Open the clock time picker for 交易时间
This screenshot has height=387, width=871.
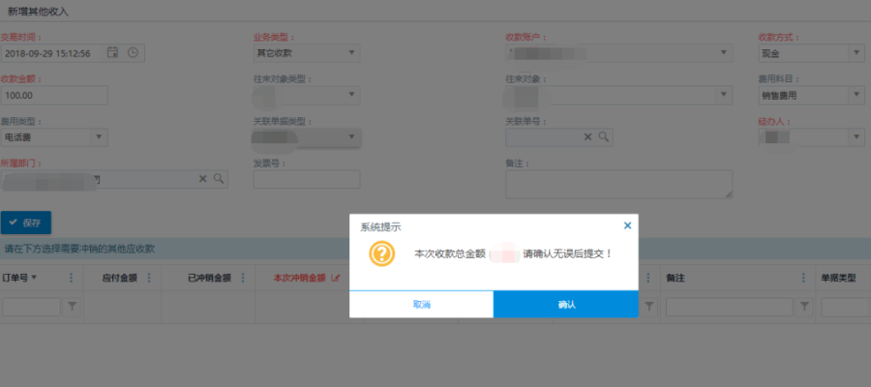click(x=133, y=52)
